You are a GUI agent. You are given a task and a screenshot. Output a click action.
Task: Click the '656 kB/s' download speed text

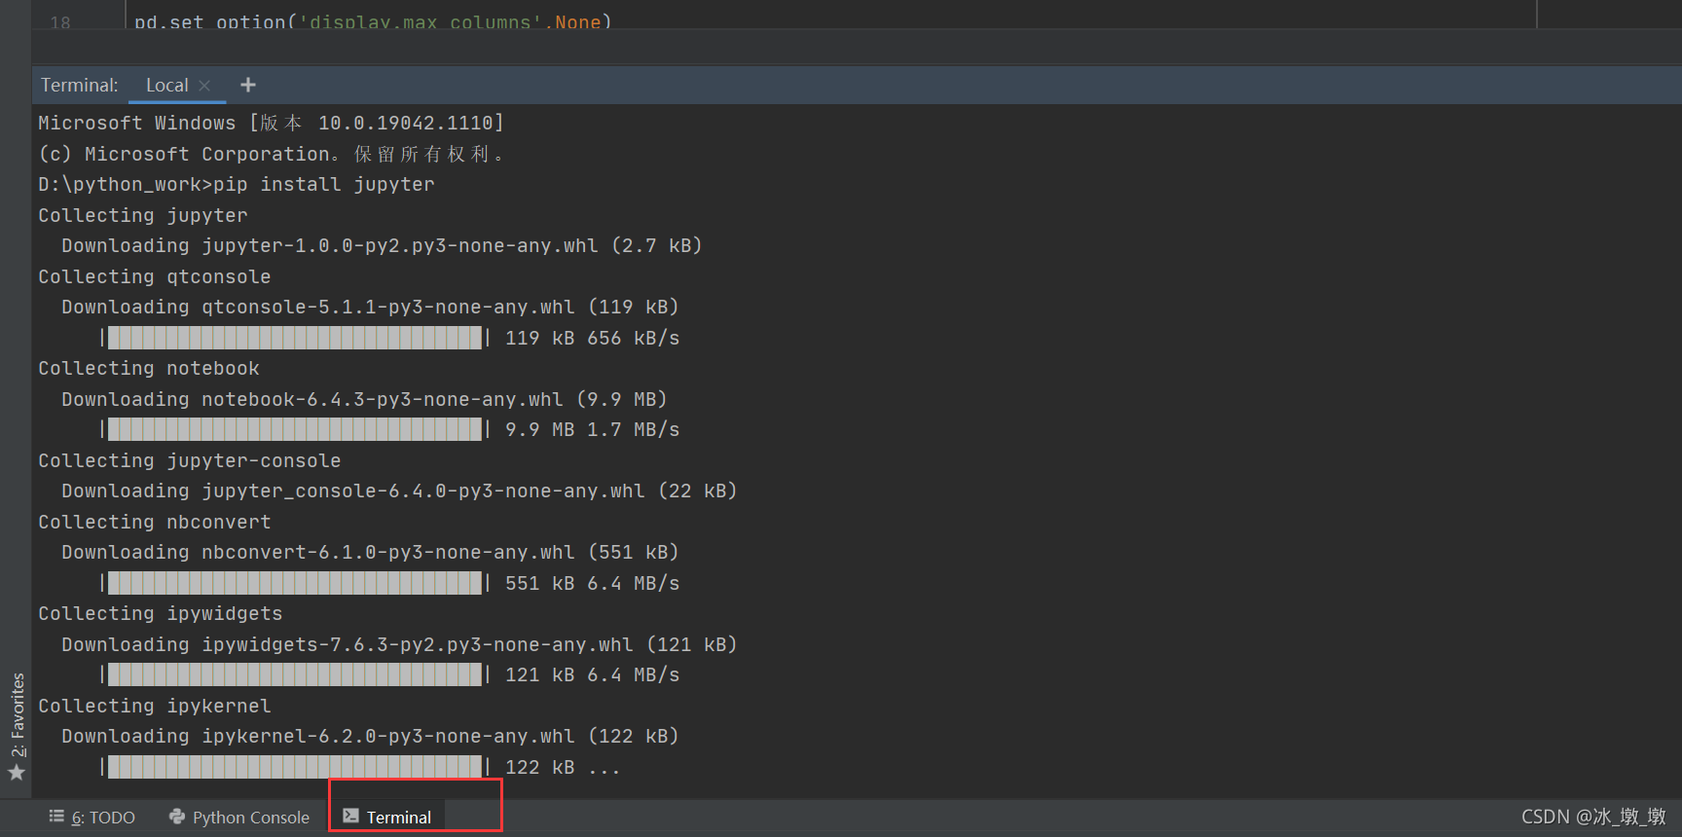pos(634,338)
